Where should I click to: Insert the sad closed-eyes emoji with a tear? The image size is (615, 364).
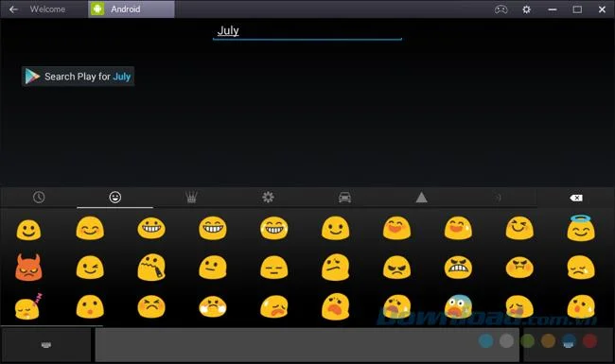point(581,268)
